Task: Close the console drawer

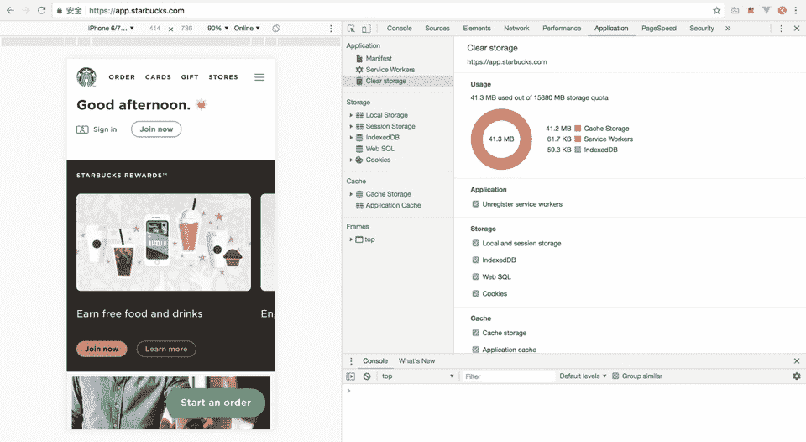Action: [x=797, y=360]
